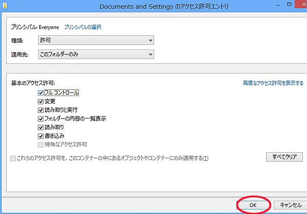The height and width of the screenshot is (214, 307).
Task: Toggle the 書き込み permission checkbox
Action: coord(41,136)
